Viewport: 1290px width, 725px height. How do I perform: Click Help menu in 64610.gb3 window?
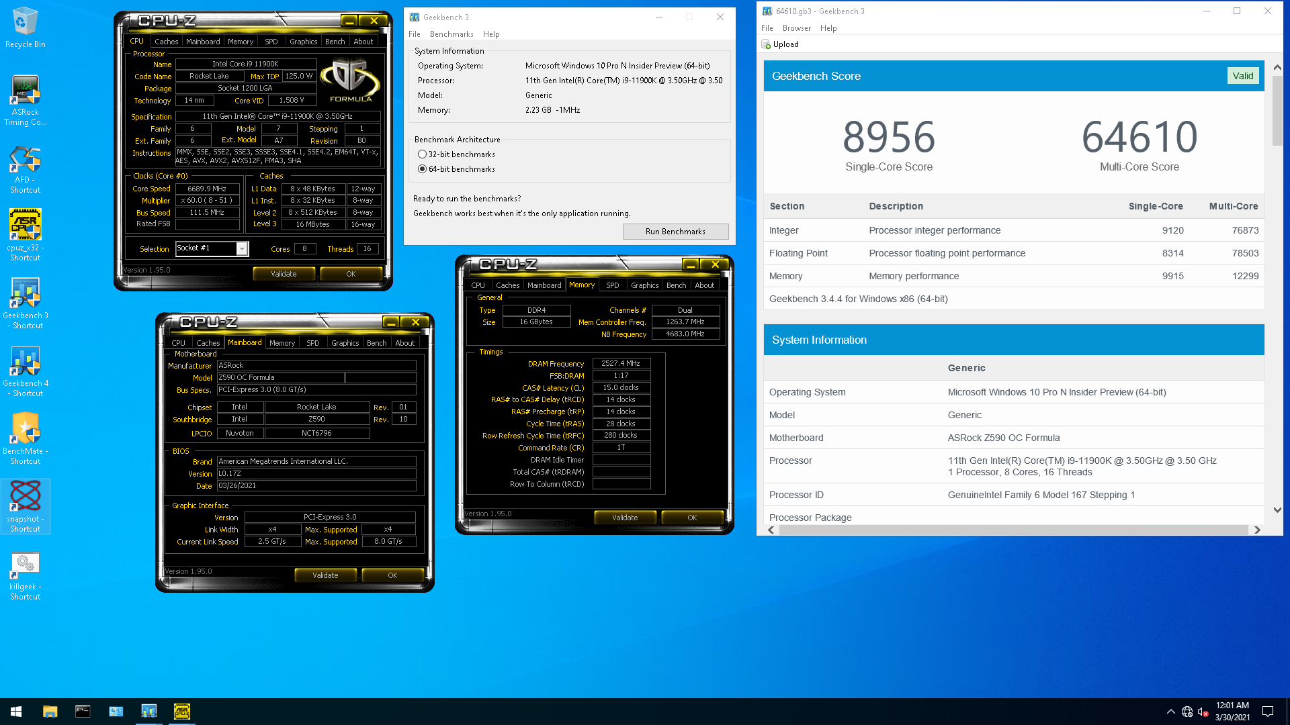(x=828, y=28)
